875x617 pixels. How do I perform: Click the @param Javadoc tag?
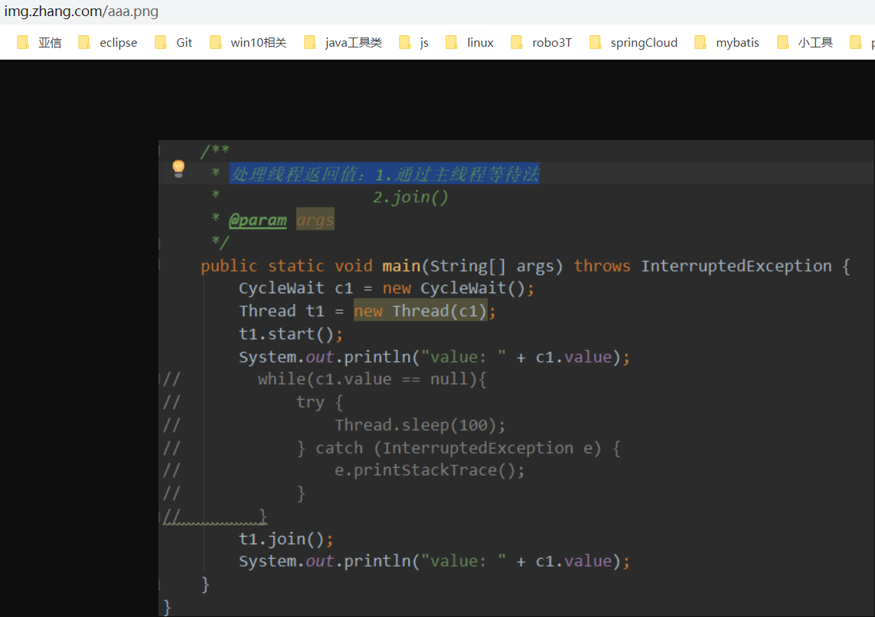pos(258,220)
